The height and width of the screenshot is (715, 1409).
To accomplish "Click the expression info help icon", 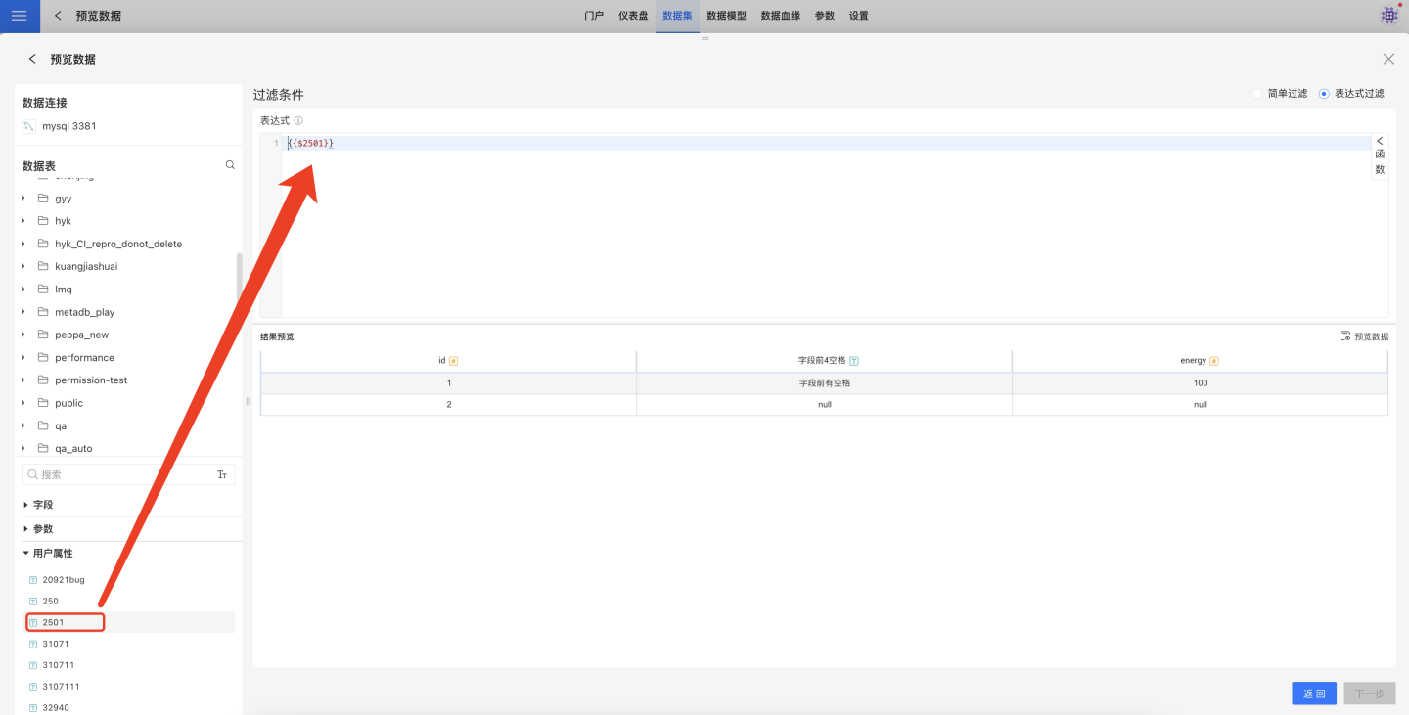I will [x=298, y=121].
